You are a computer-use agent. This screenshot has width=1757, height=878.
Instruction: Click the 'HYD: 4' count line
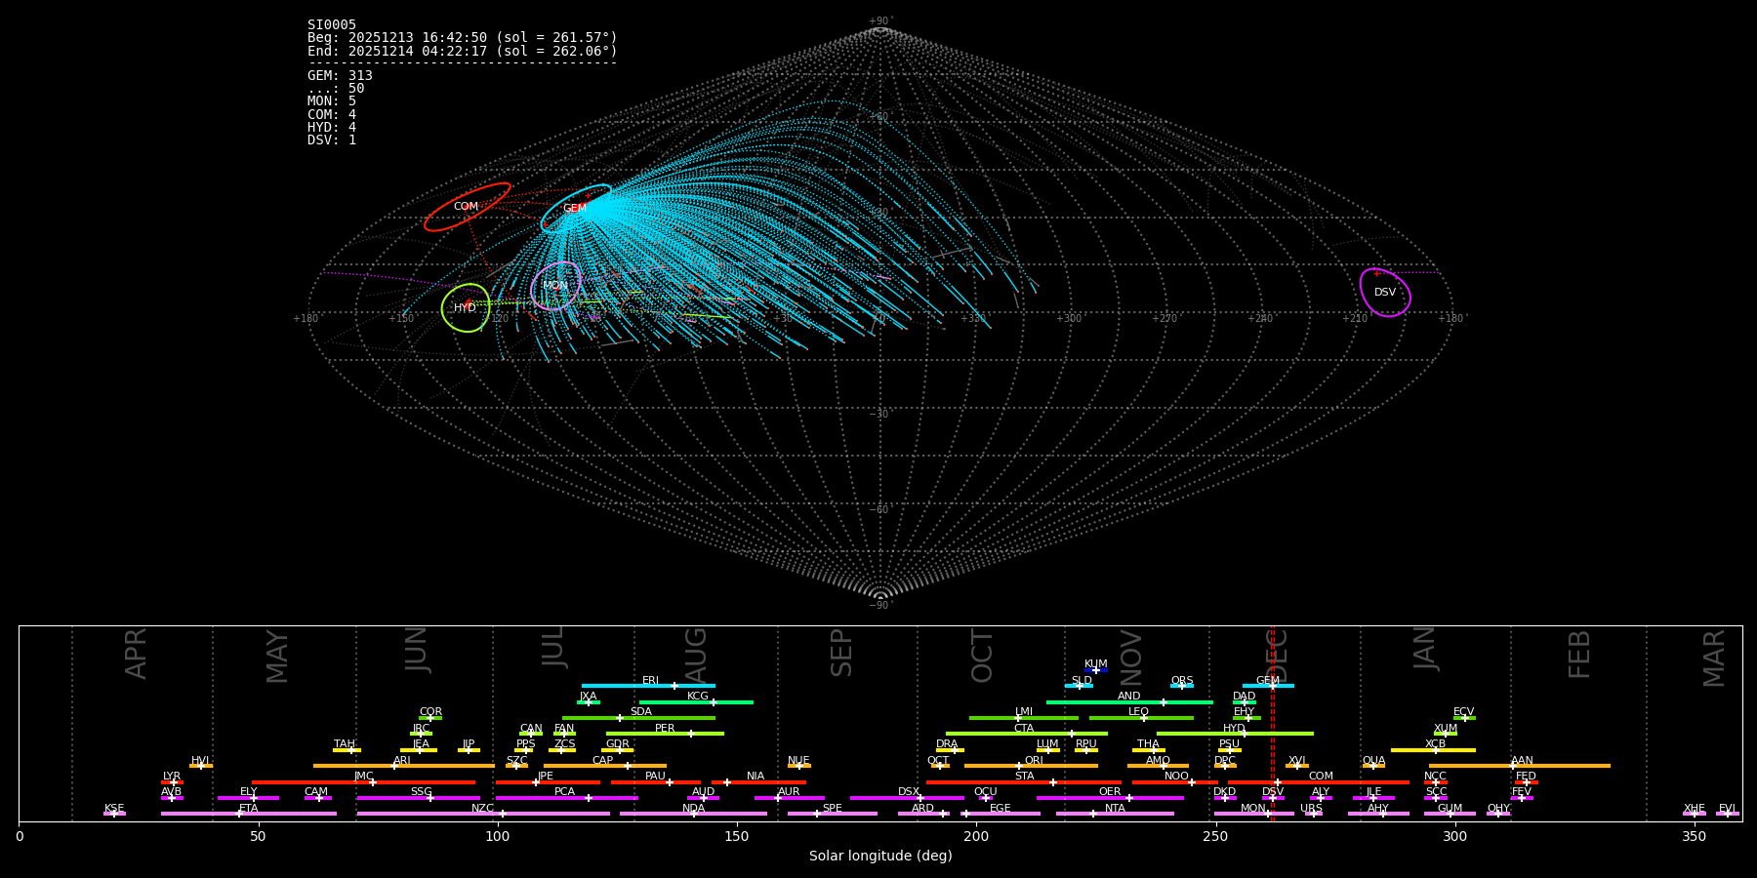(332, 127)
